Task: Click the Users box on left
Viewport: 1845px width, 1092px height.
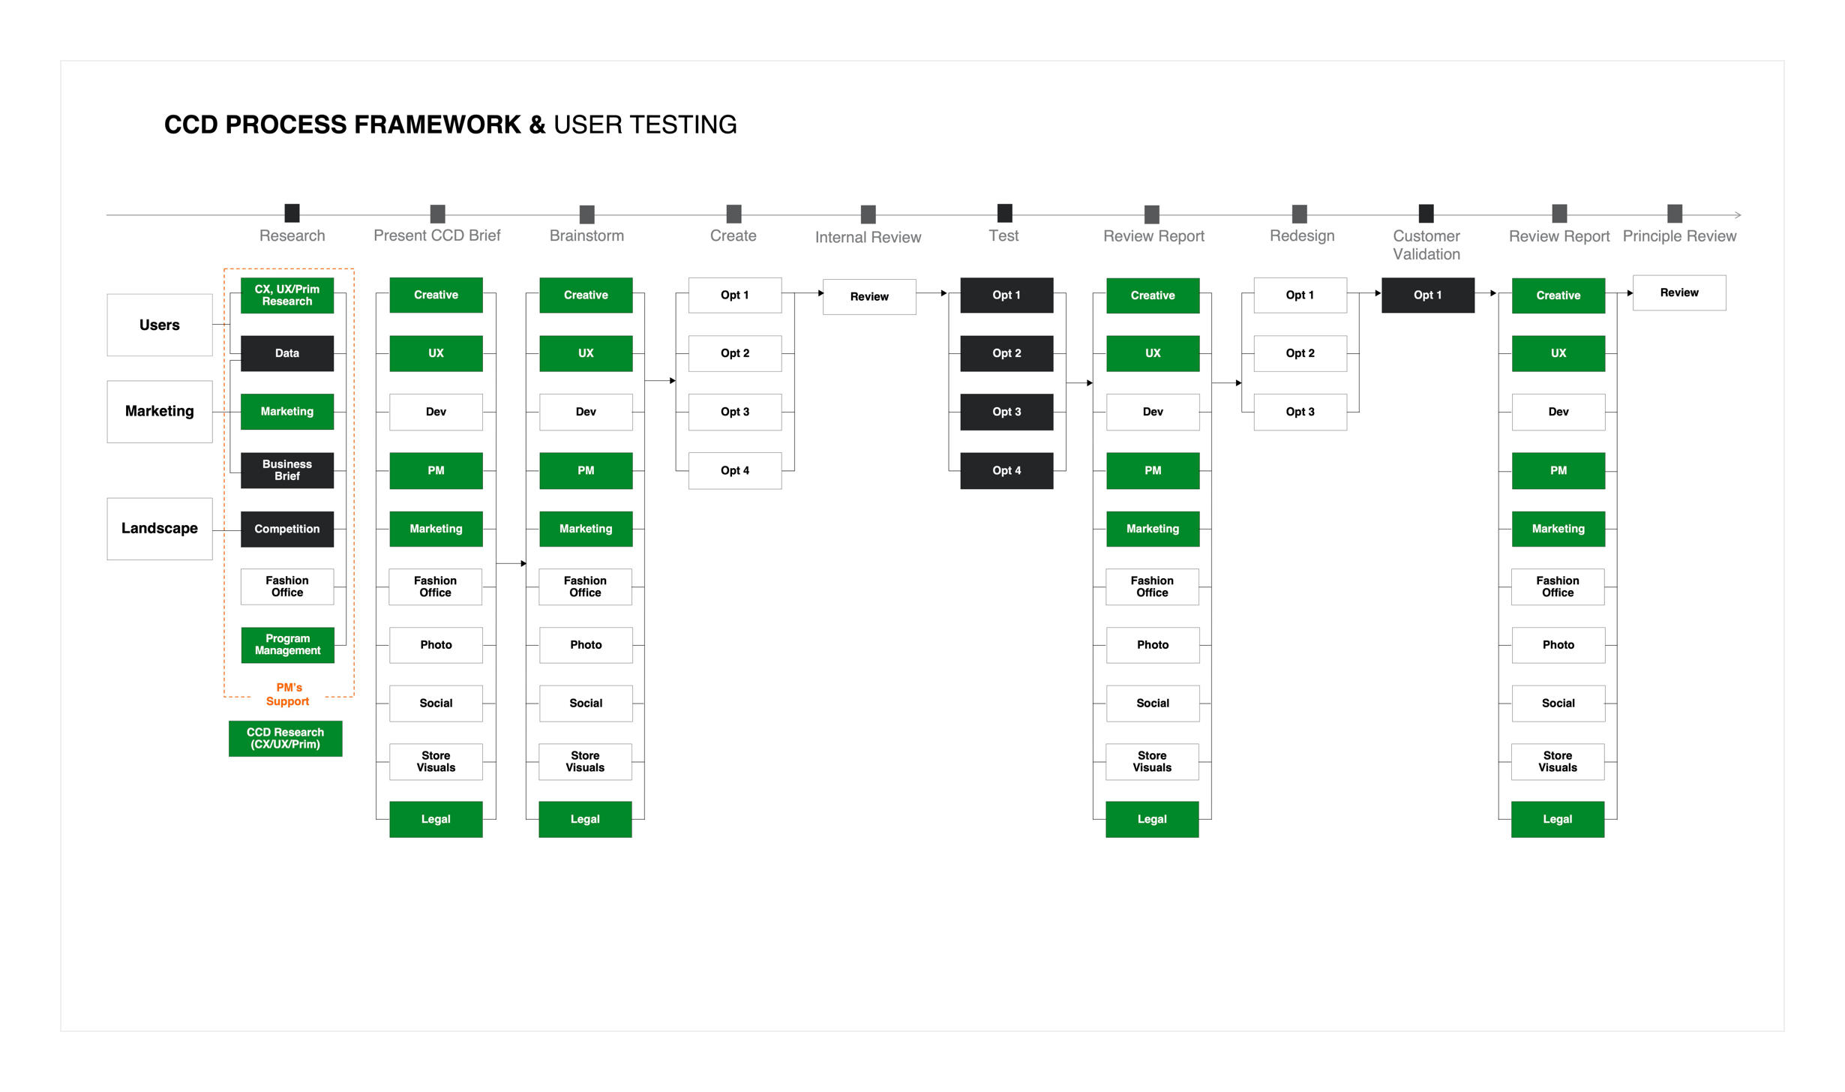Action: (x=160, y=325)
